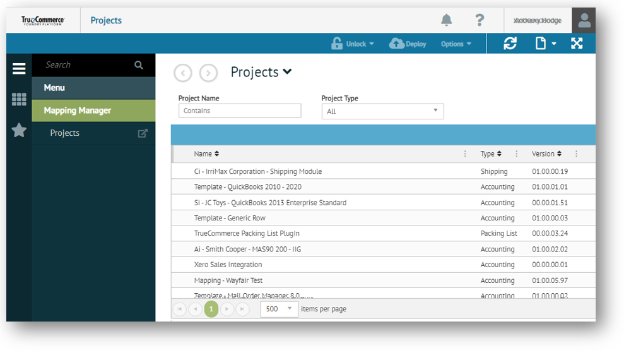Expand the Options dropdown menu
Image resolution: width=624 pixels, height=355 pixels.
point(456,44)
